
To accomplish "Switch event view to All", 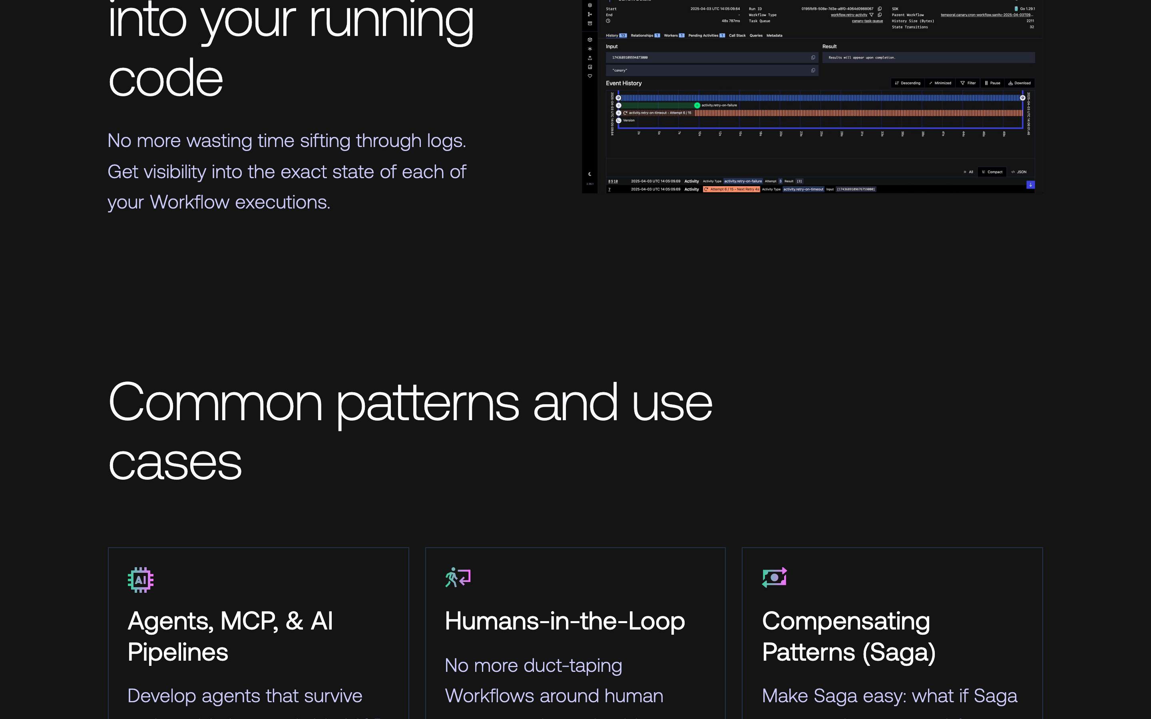I will tap(968, 172).
